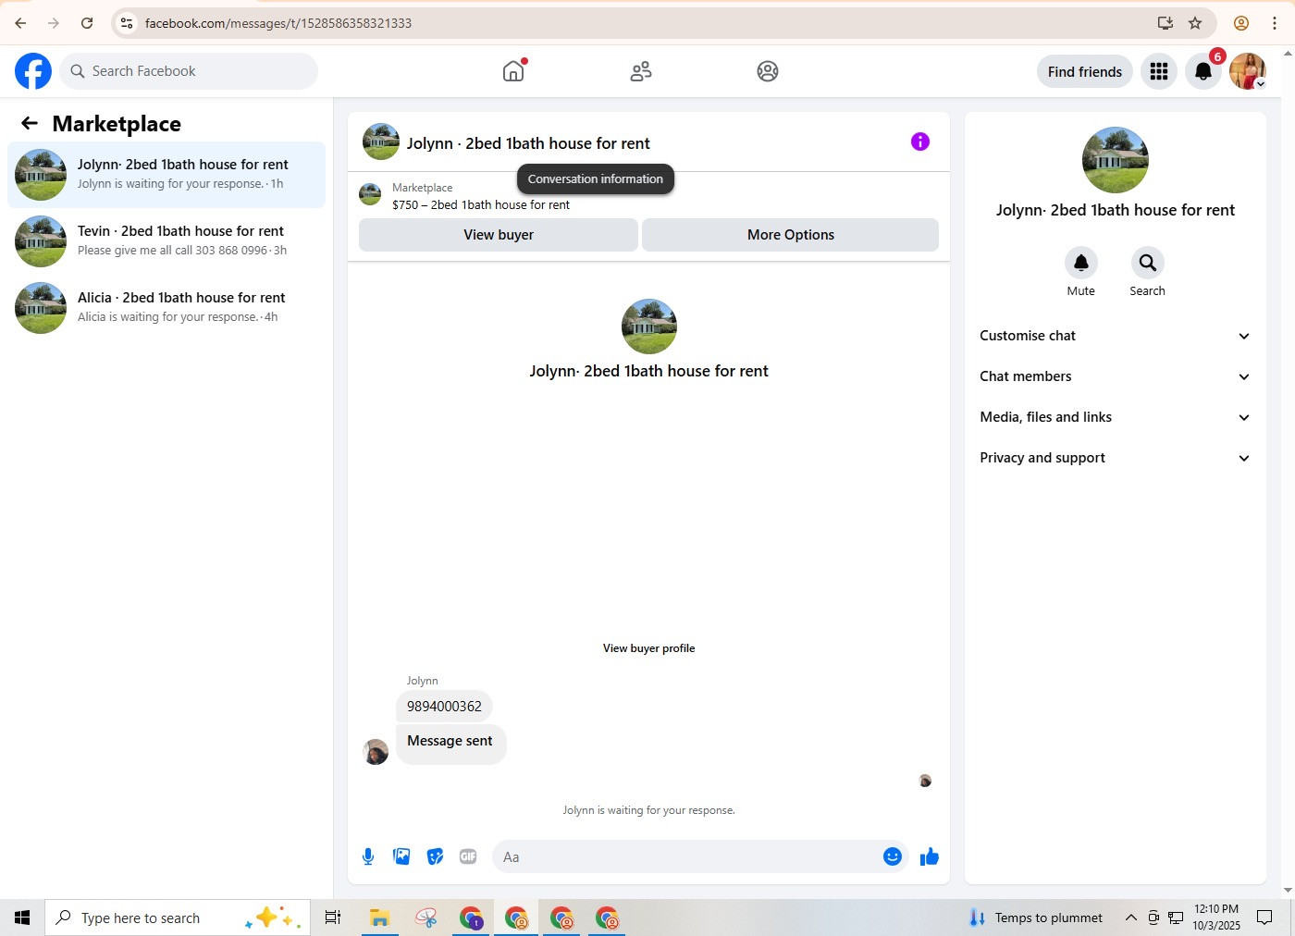
Task: Choose a sticker icon in composer
Action: 435,856
